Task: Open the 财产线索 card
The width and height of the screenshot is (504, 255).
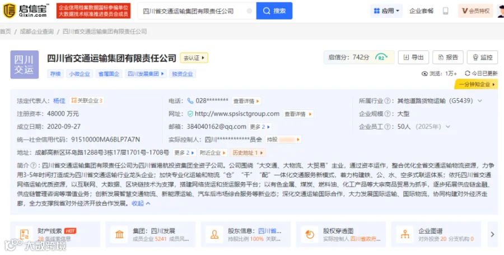Action: (55, 235)
